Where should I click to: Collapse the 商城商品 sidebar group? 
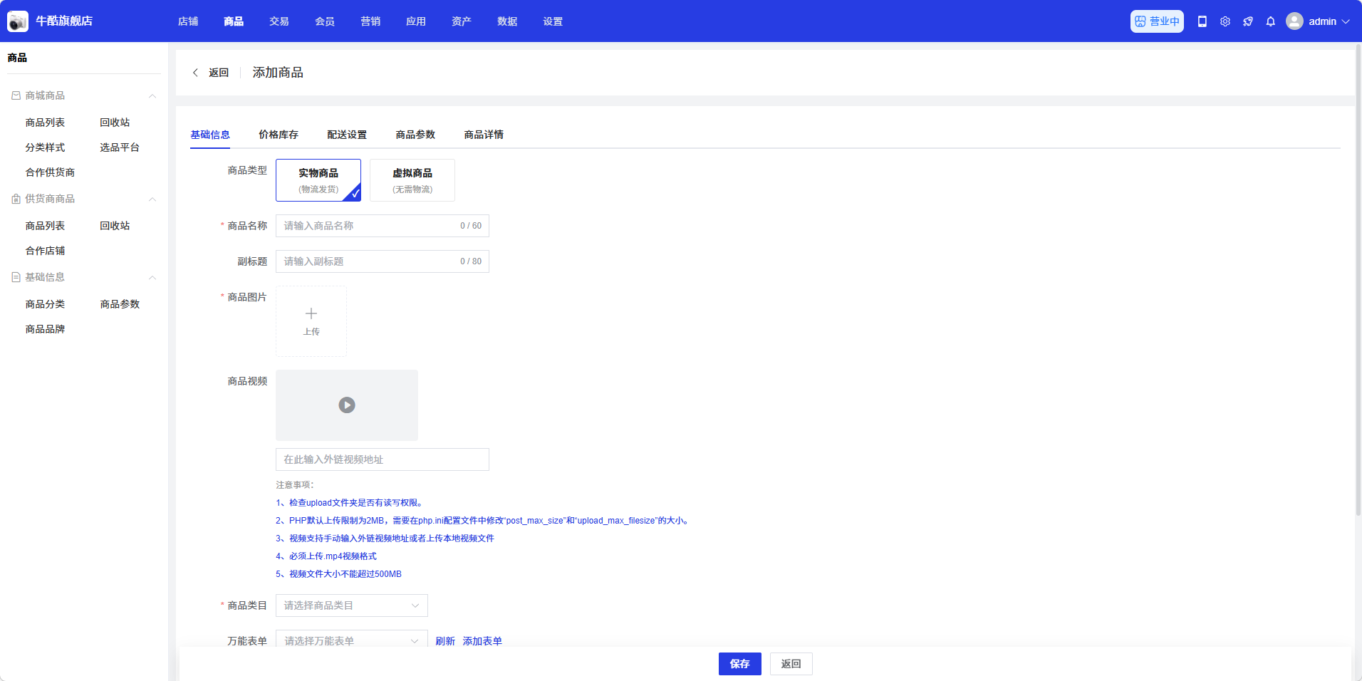[152, 95]
